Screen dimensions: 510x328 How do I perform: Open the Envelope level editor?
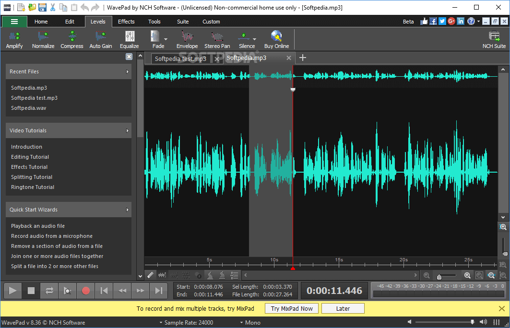point(187,40)
